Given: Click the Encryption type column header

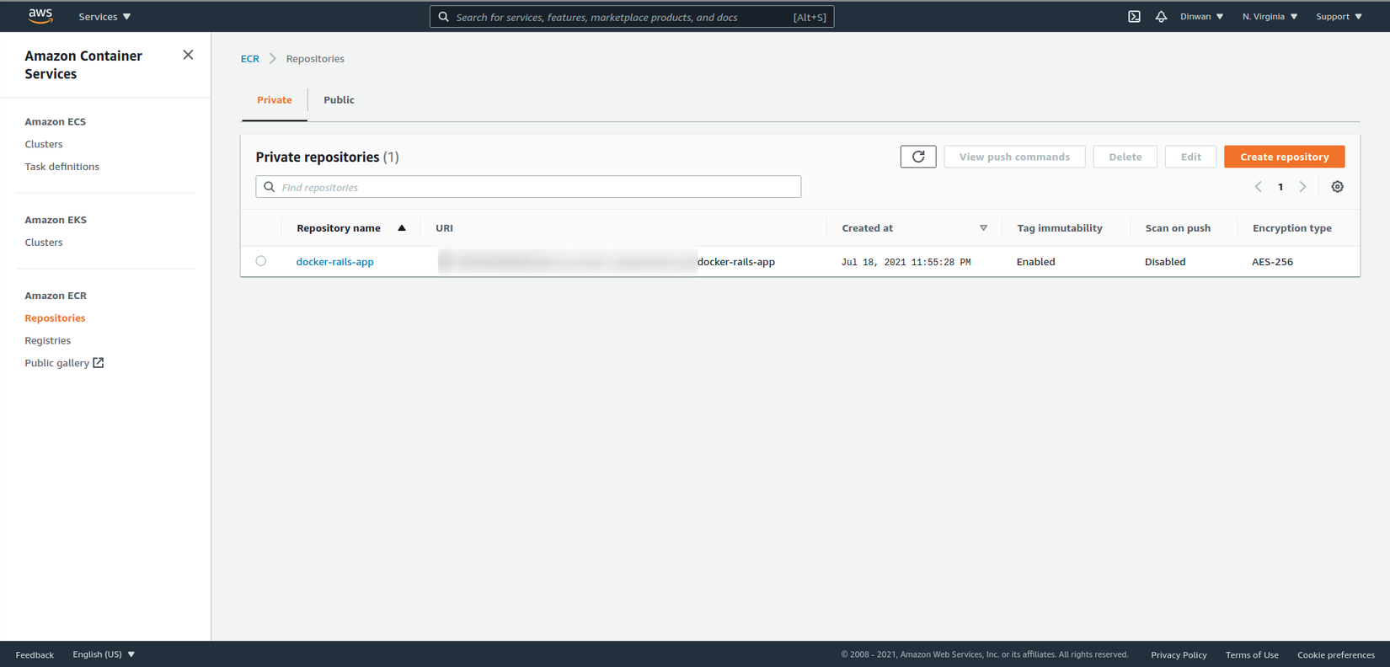Looking at the screenshot, I should [1292, 228].
